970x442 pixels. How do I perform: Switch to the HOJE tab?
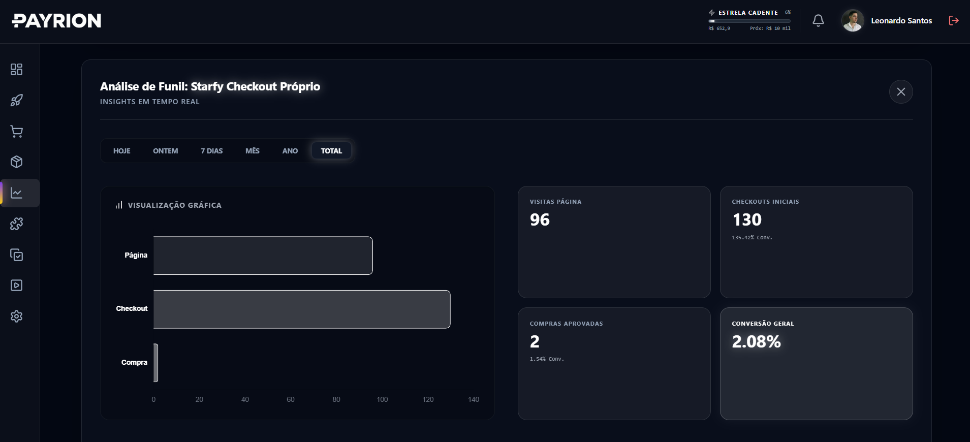121,150
